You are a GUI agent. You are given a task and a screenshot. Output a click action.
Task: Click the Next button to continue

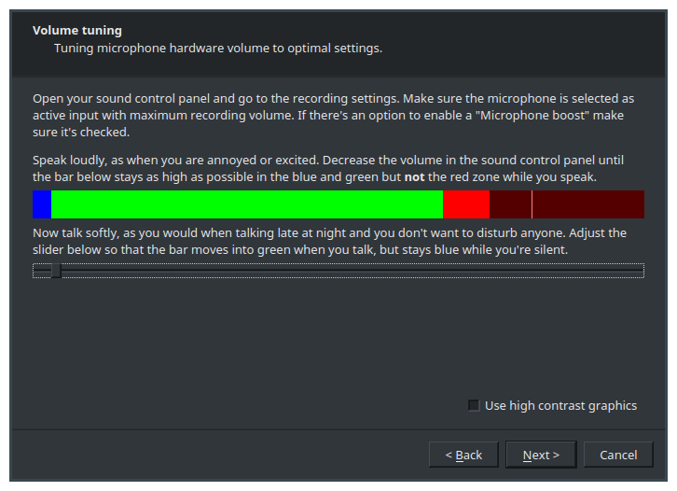coord(541,455)
